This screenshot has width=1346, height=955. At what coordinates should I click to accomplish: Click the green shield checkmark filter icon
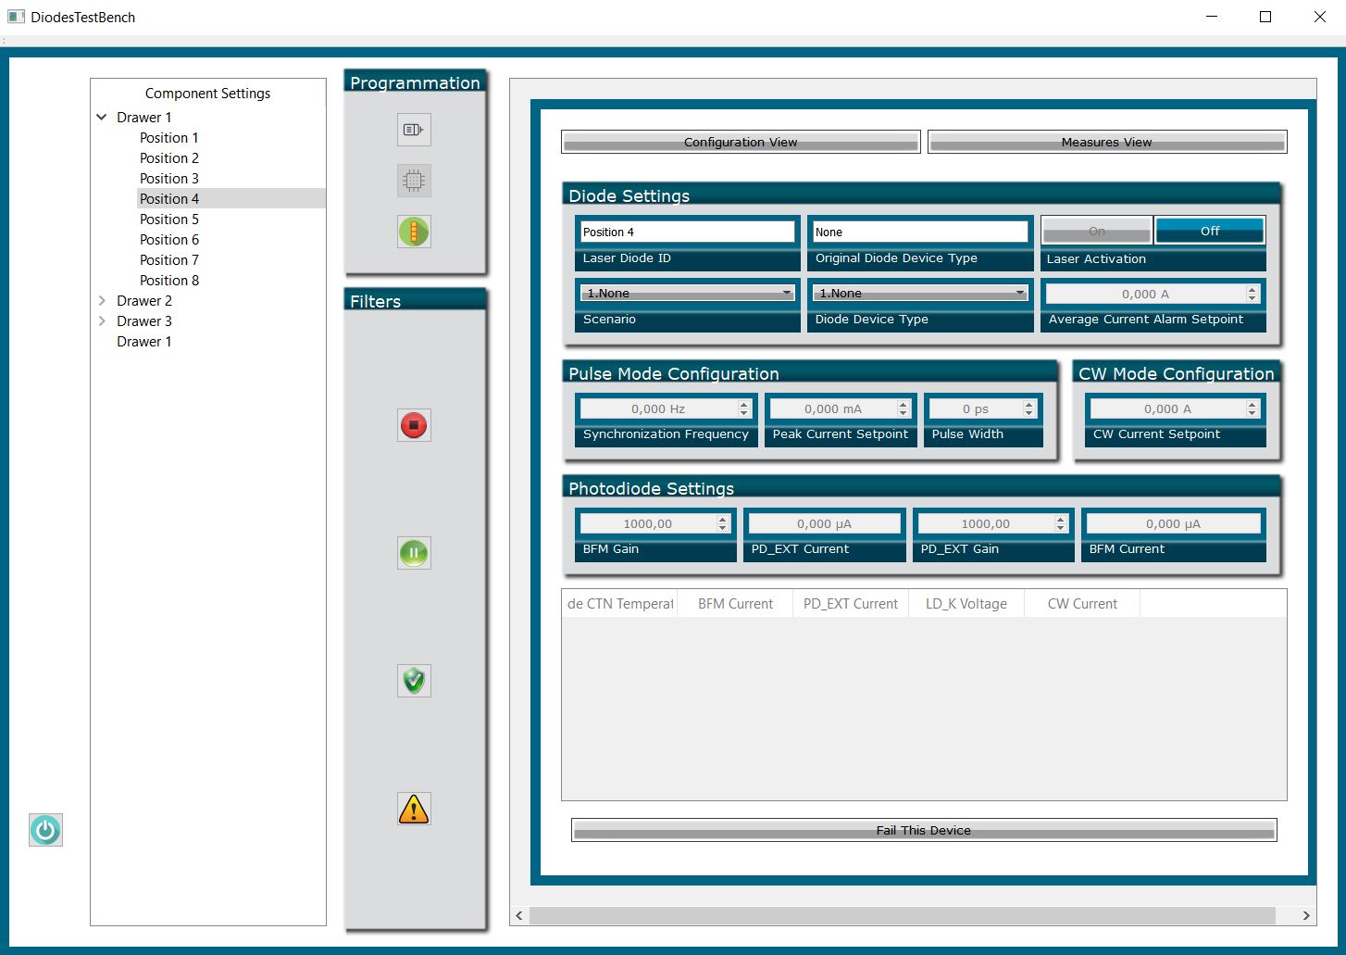[x=414, y=681]
